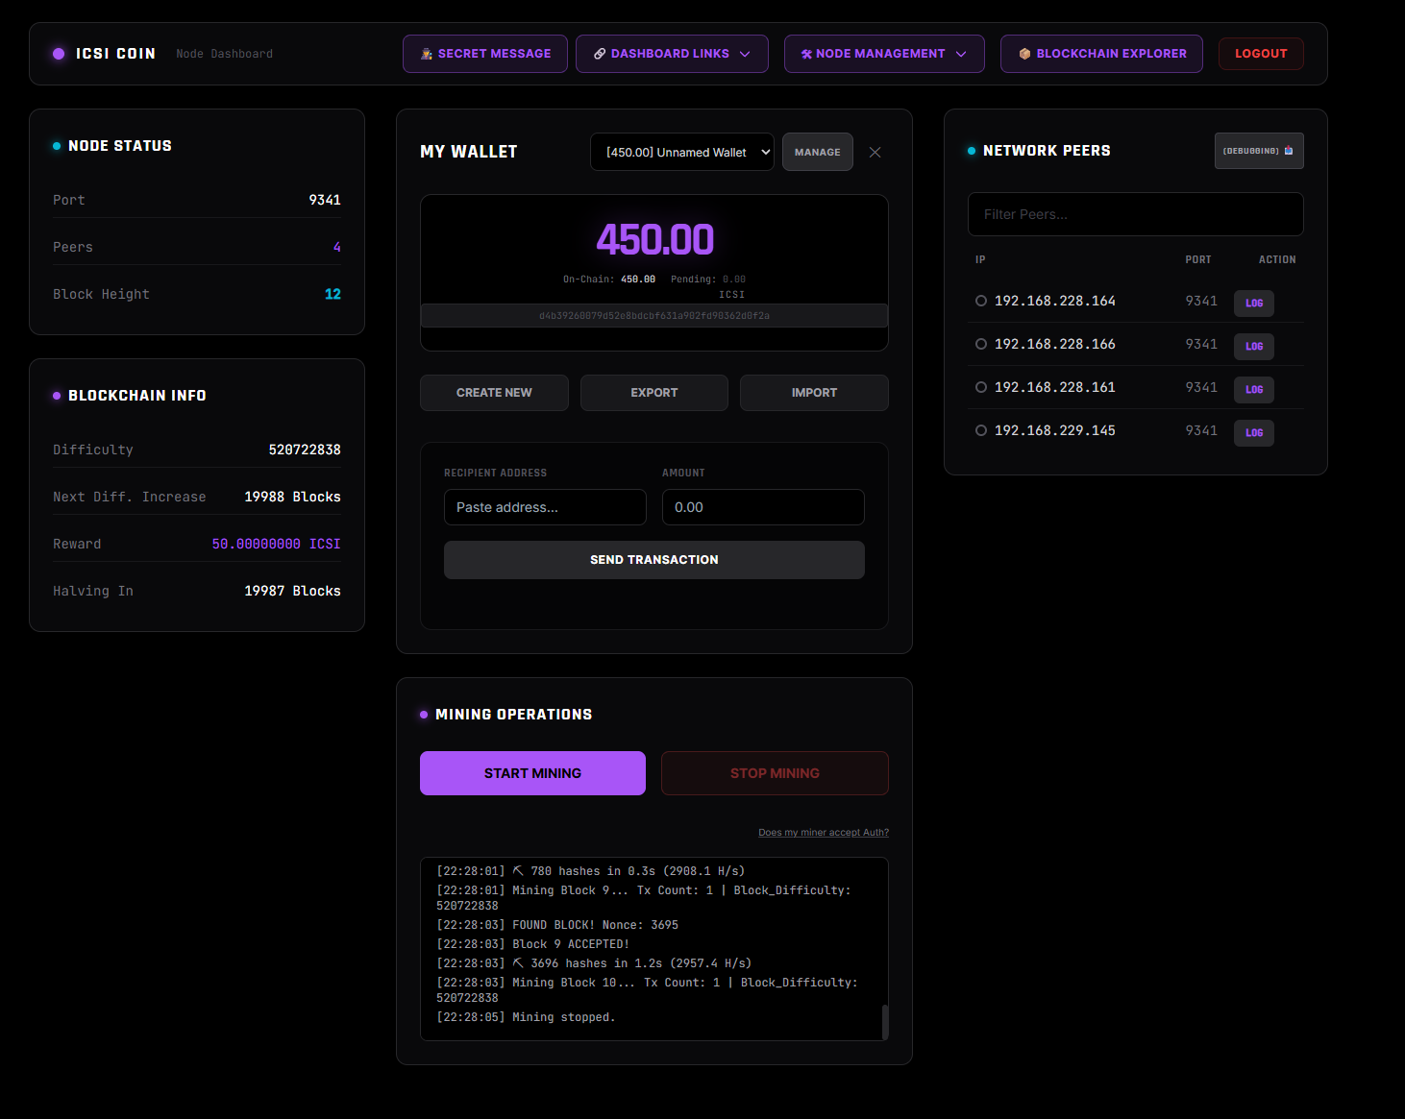This screenshot has width=1405, height=1119.
Task: Click the Halving In value 19987 Blocks
Action: coord(293,591)
